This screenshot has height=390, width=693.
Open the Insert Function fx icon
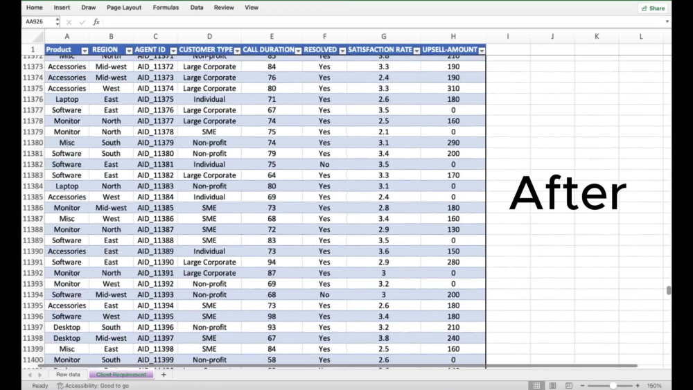[x=96, y=22]
